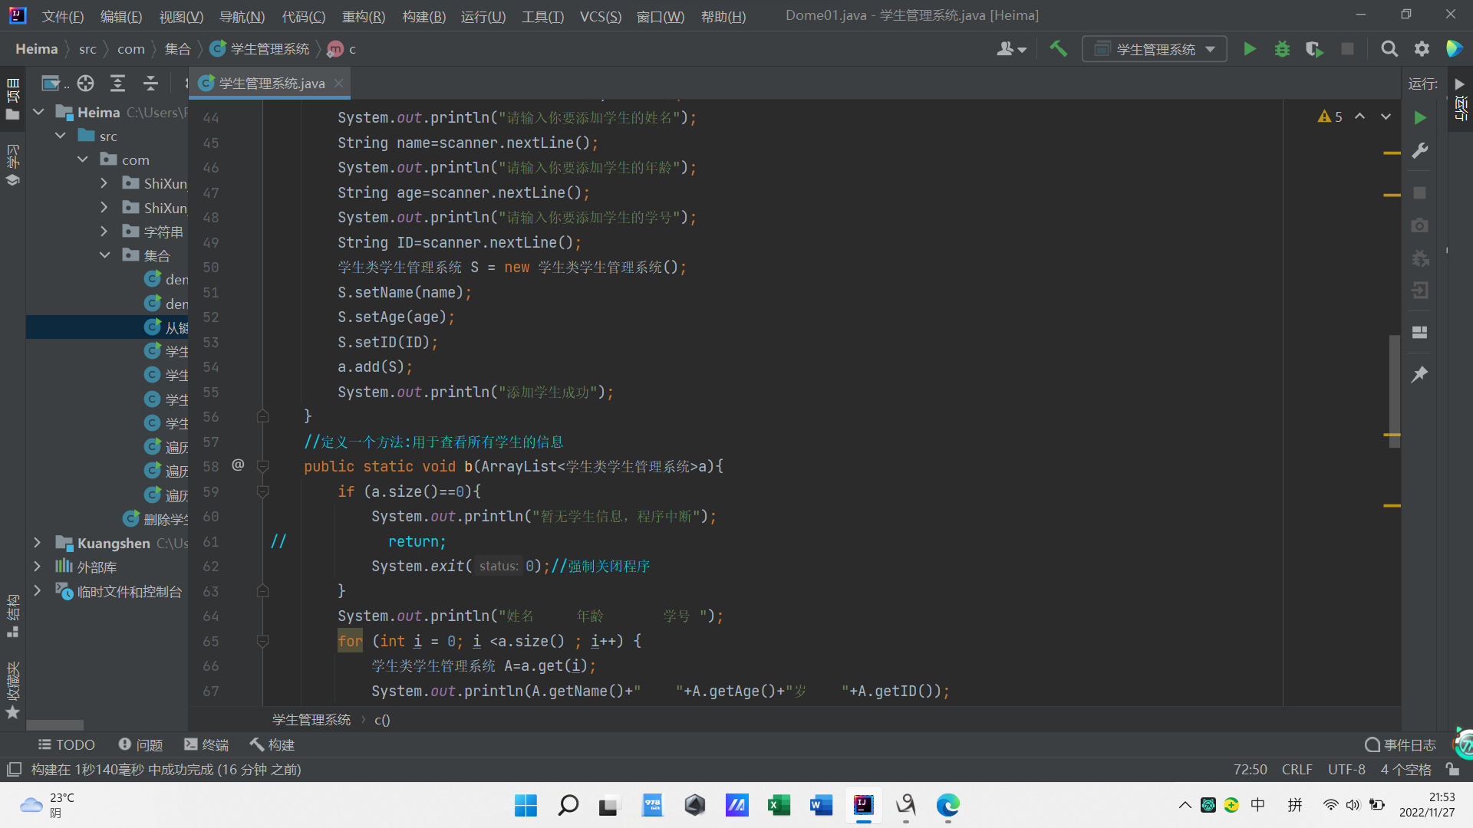
Task: Open the 终端 tool window button
Action: coord(207,744)
